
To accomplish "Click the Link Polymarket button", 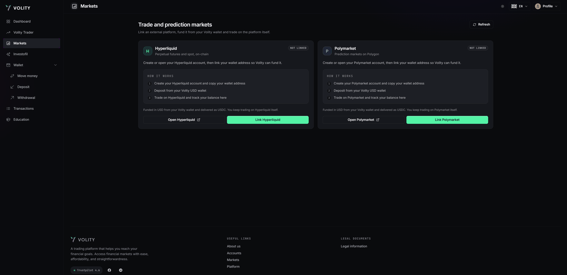I will click(x=447, y=120).
